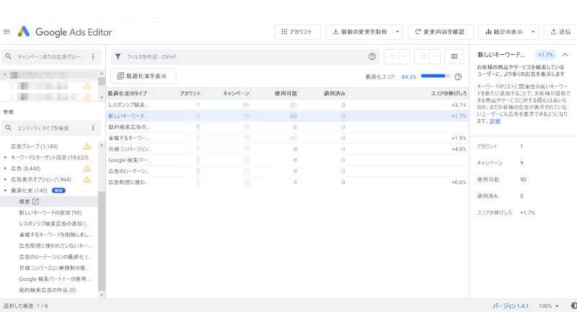
Task: Click the NEW badge beside 最適化案
Action: coord(58,191)
